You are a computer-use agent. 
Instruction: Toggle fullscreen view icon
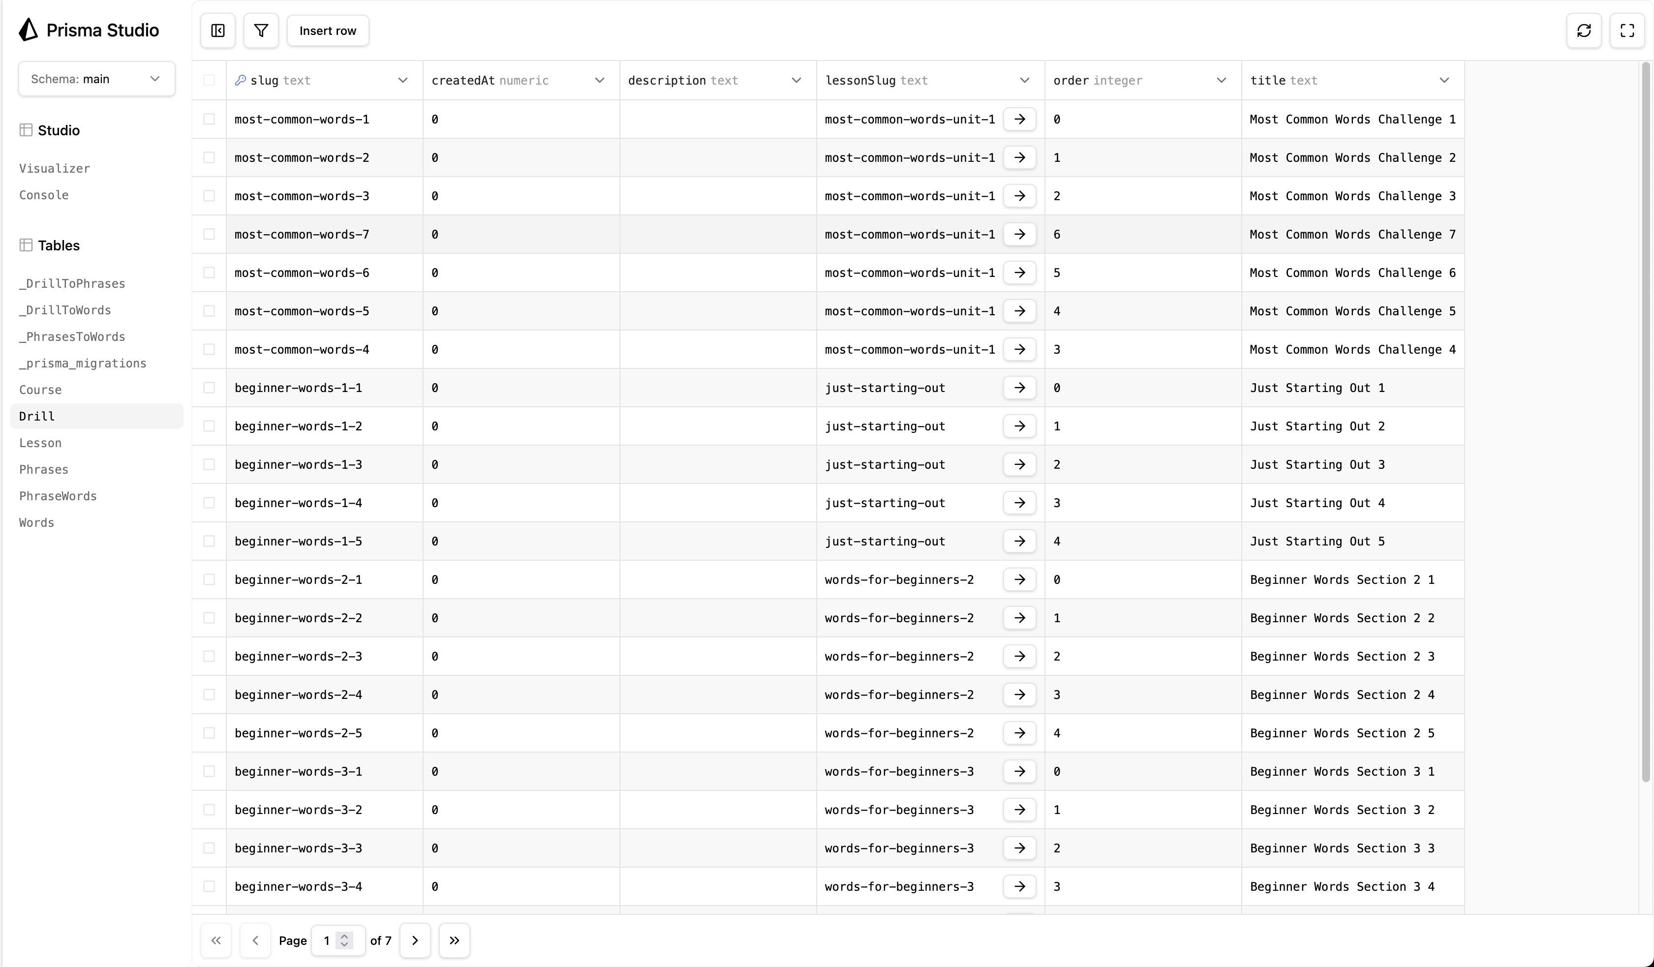(1627, 31)
